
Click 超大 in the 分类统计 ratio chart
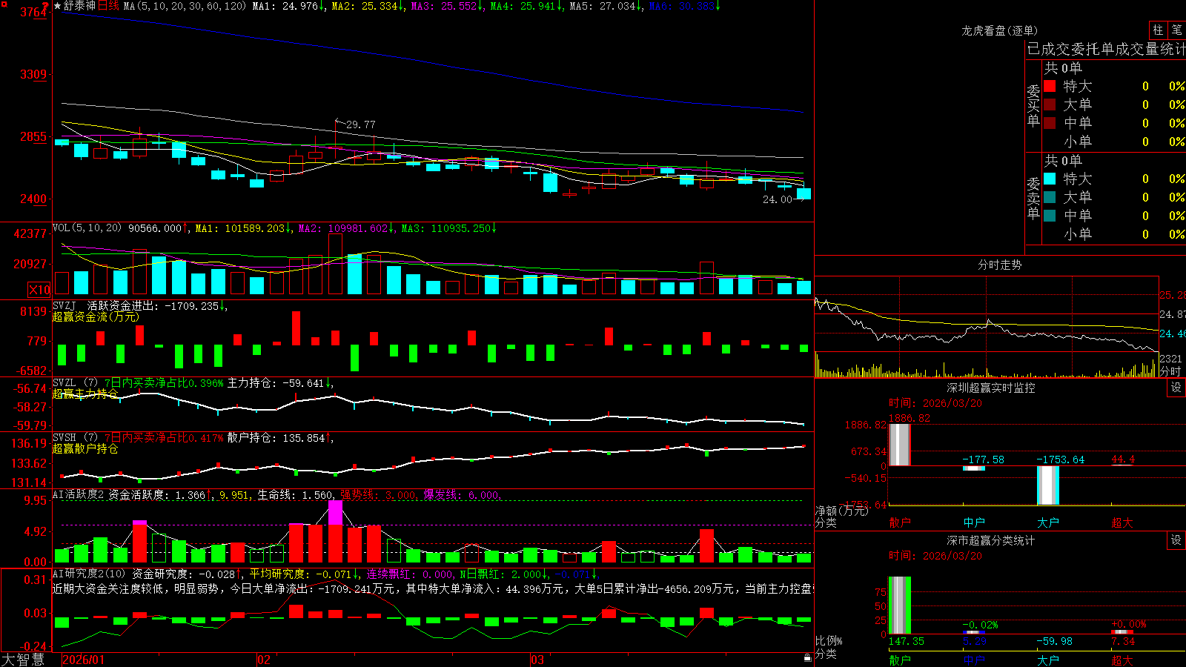(x=1122, y=660)
